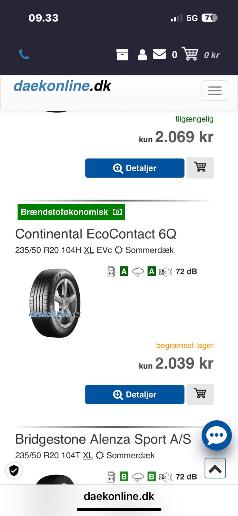
Task: Tap the Continental EcoContact 6Q tire image
Action: 55,303
